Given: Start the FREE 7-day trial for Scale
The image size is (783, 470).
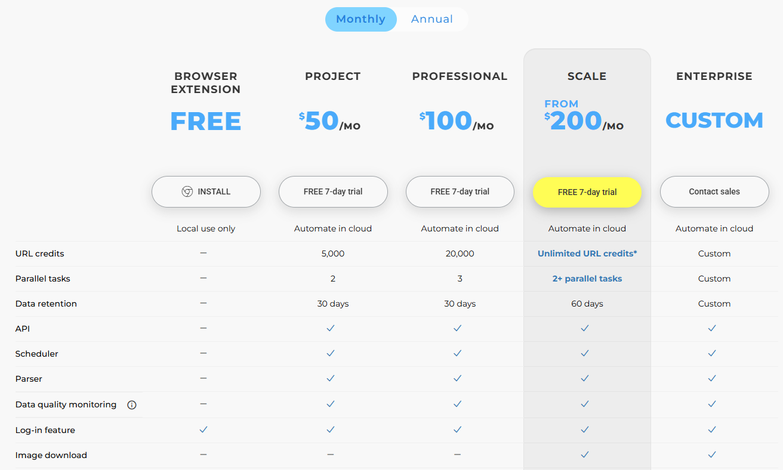Looking at the screenshot, I should click(587, 192).
